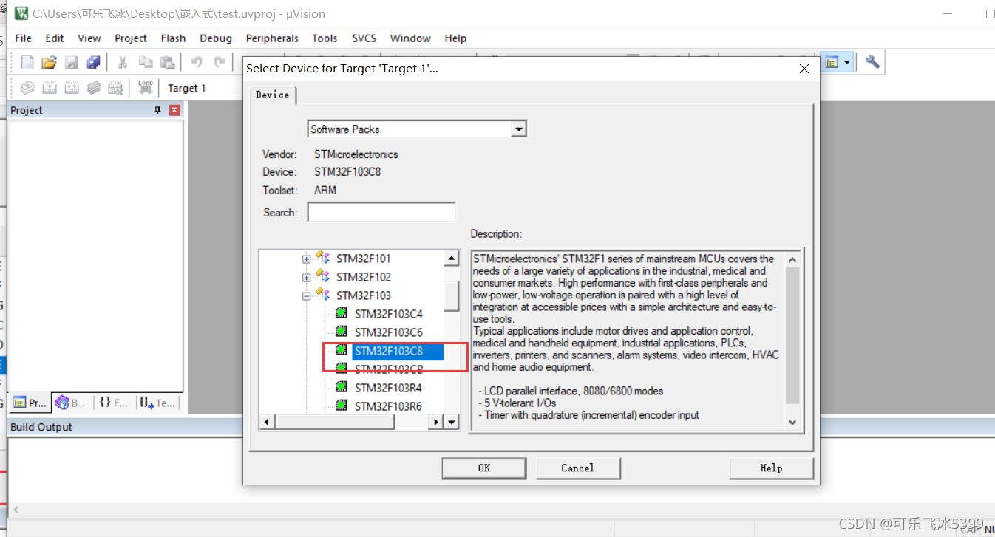The width and height of the screenshot is (995, 537).
Task: Open the window layout dropdown arrow
Action: point(847,63)
